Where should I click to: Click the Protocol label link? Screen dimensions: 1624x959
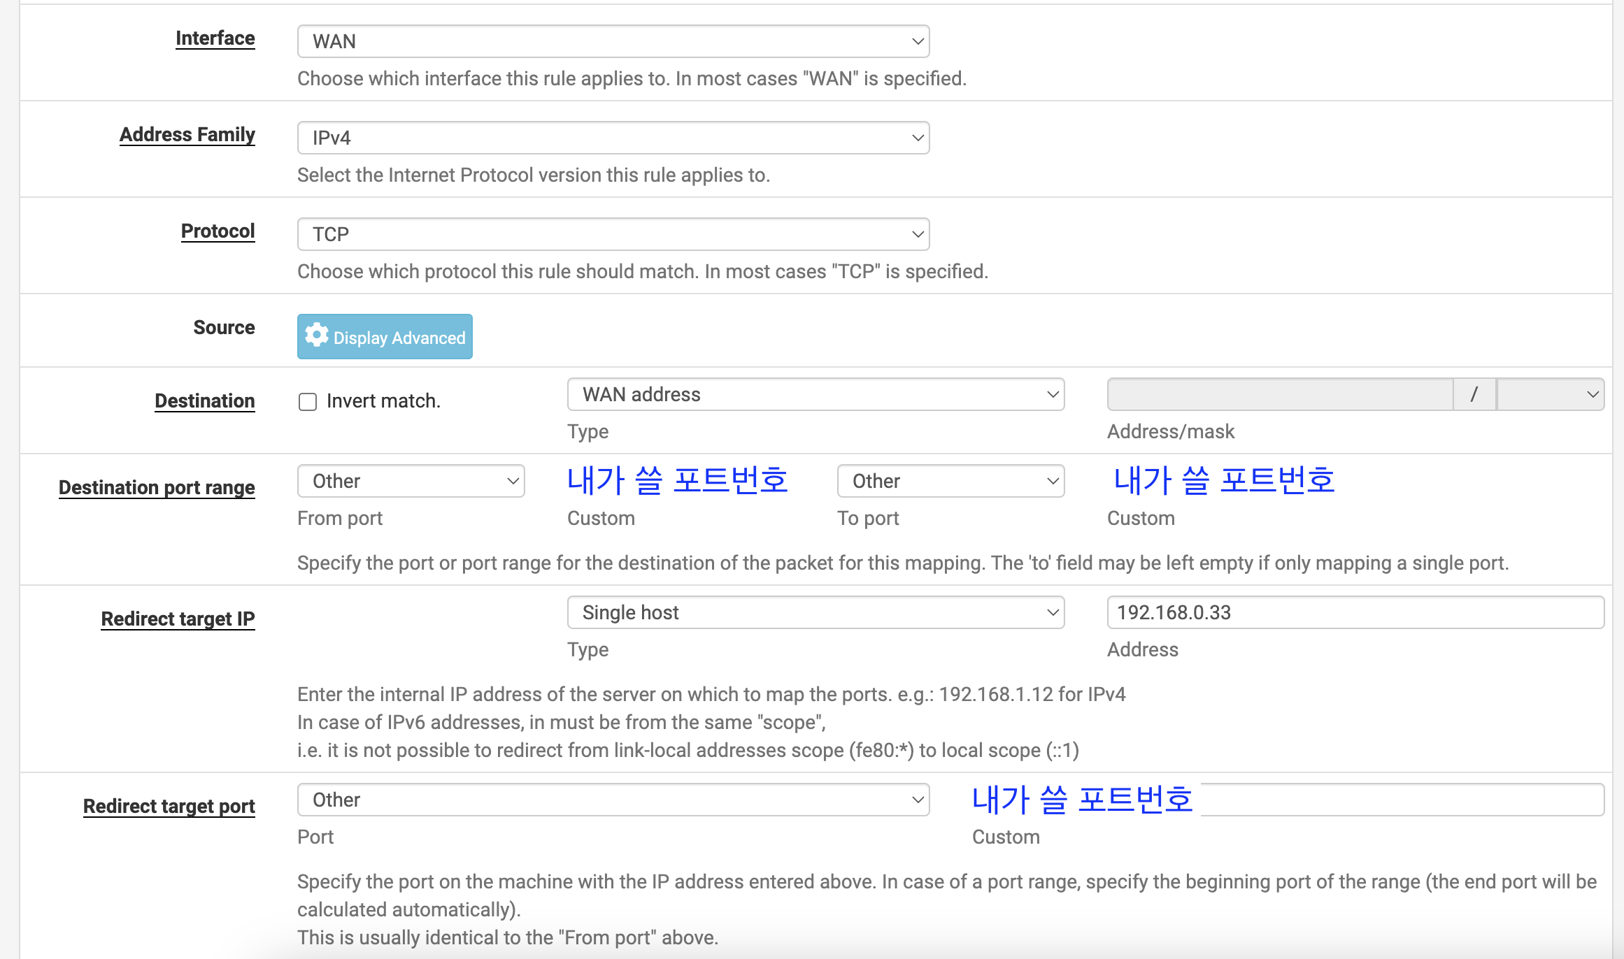(x=218, y=231)
